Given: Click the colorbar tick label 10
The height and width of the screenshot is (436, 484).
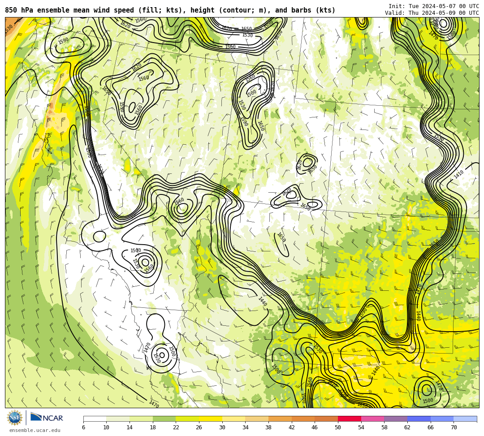Looking at the screenshot, I should point(107,427).
